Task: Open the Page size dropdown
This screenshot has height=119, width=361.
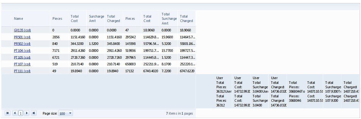Action: click(x=70, y=113)
